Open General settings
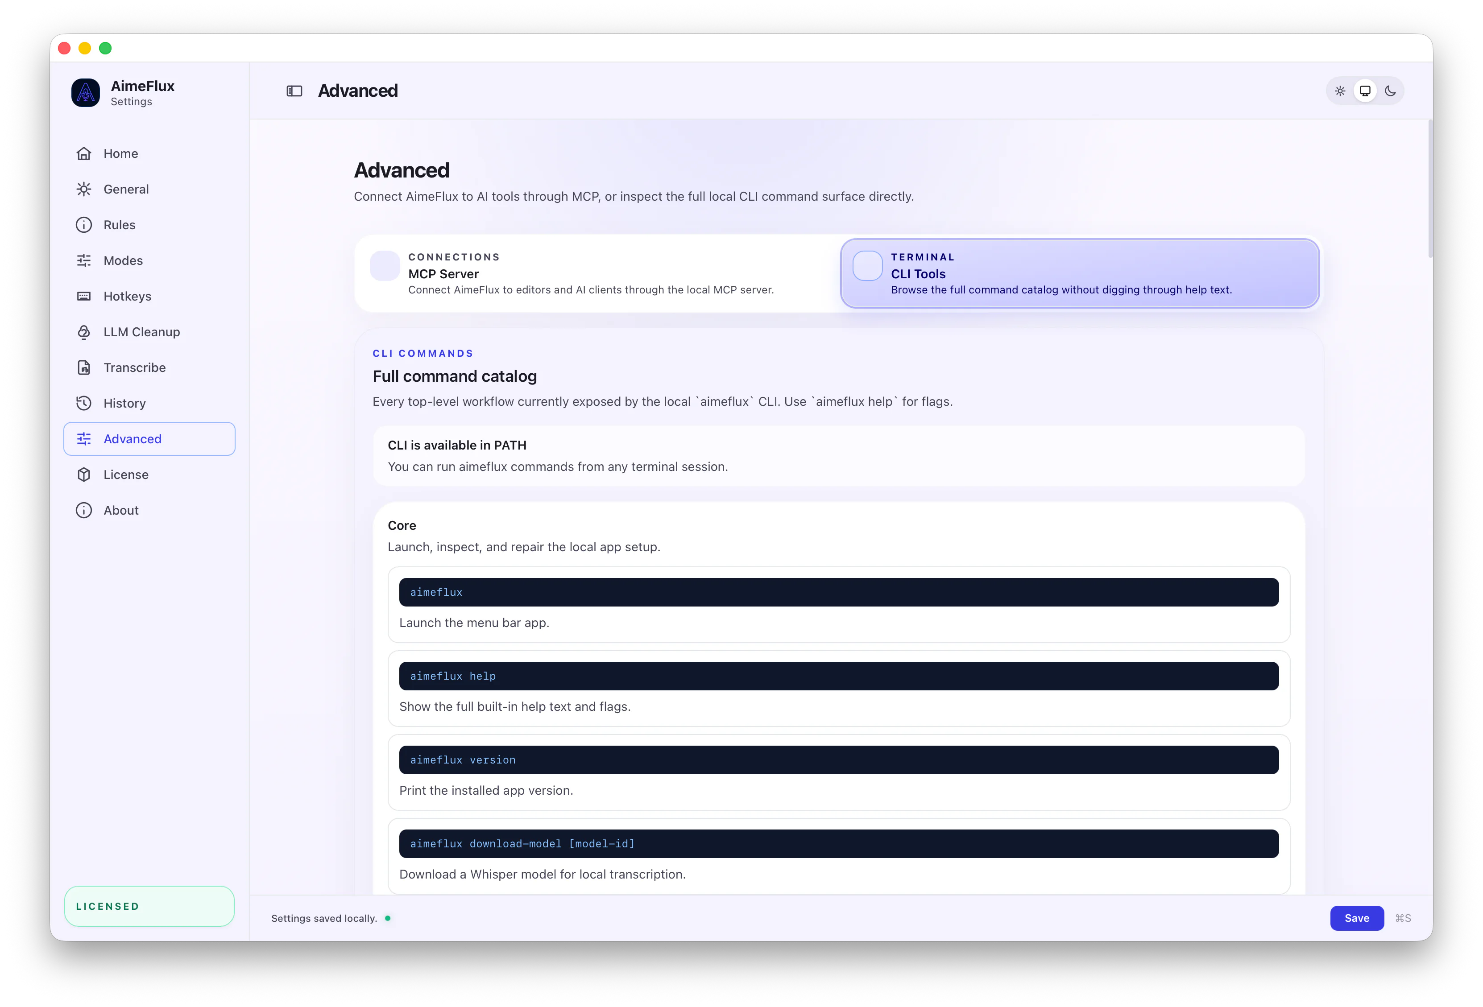The width and height of the screenshot is (1483, 1007). pos(149,190)
